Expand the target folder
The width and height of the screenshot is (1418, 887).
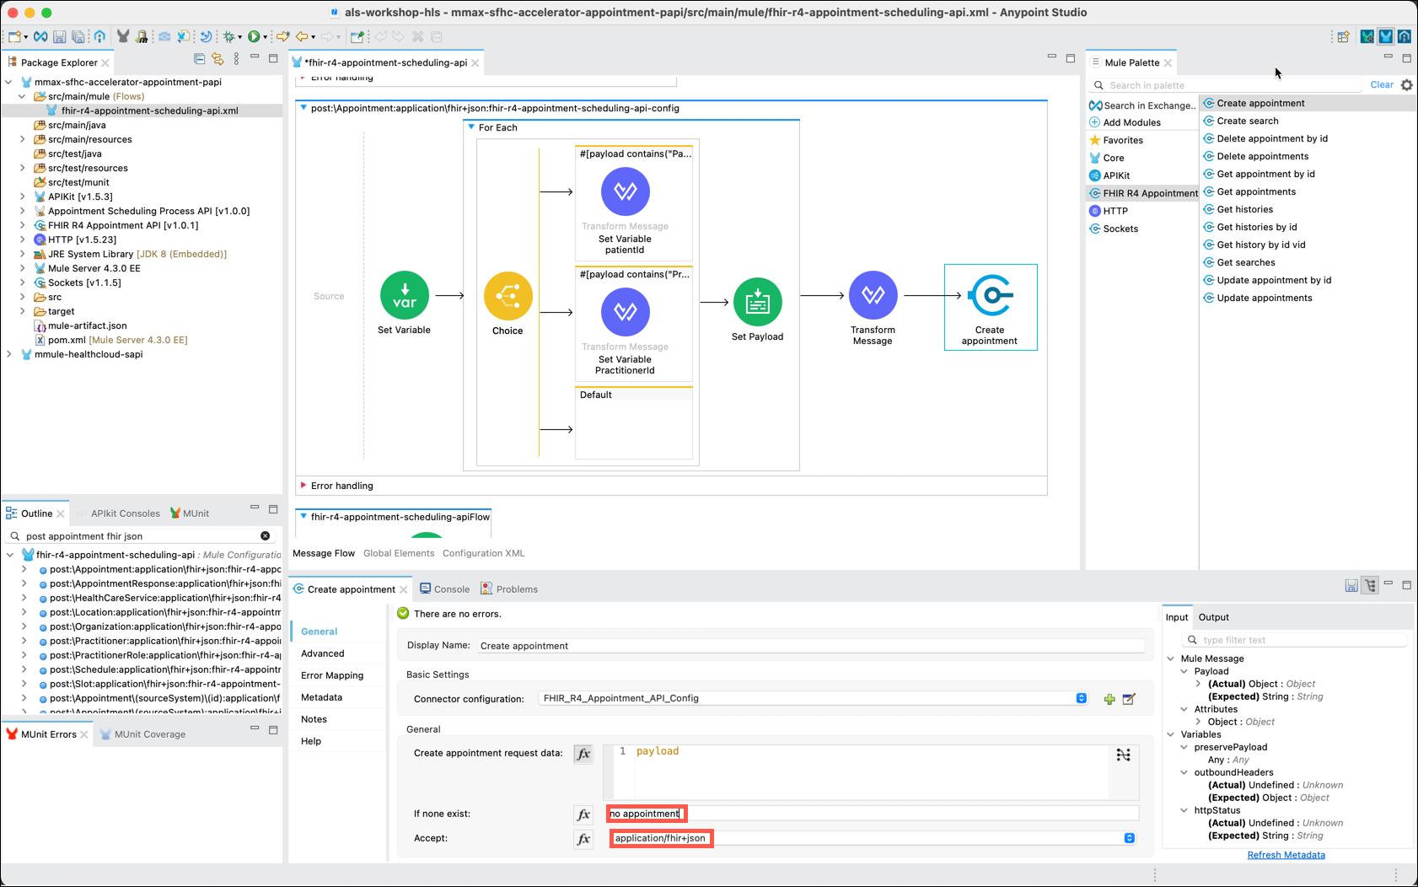23,311
